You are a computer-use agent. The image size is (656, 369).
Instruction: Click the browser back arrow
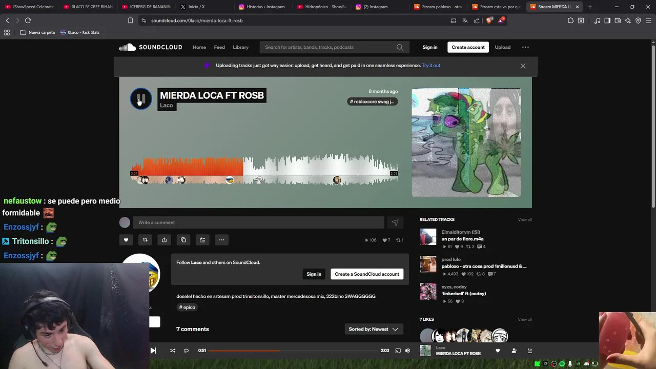click(x=7, y=20)
